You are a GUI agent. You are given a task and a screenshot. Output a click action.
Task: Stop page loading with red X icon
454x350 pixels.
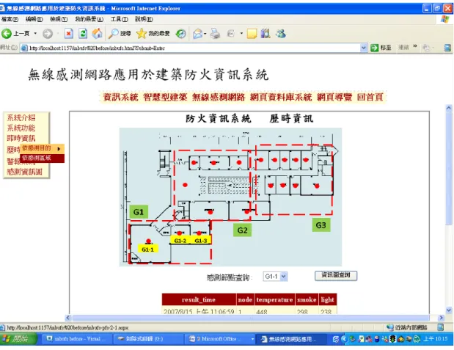click(69, 34)
